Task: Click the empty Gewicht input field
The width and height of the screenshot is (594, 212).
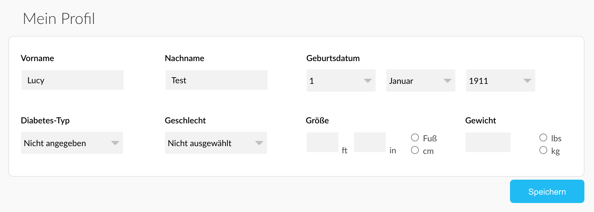Action: point(488,142)
